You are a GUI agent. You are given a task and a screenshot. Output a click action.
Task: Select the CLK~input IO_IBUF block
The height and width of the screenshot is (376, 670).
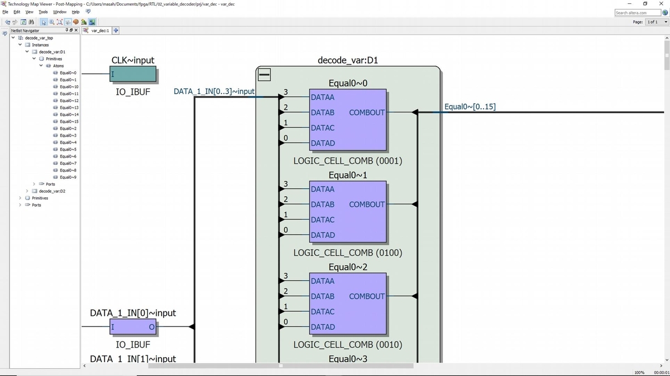click(133, 74)
